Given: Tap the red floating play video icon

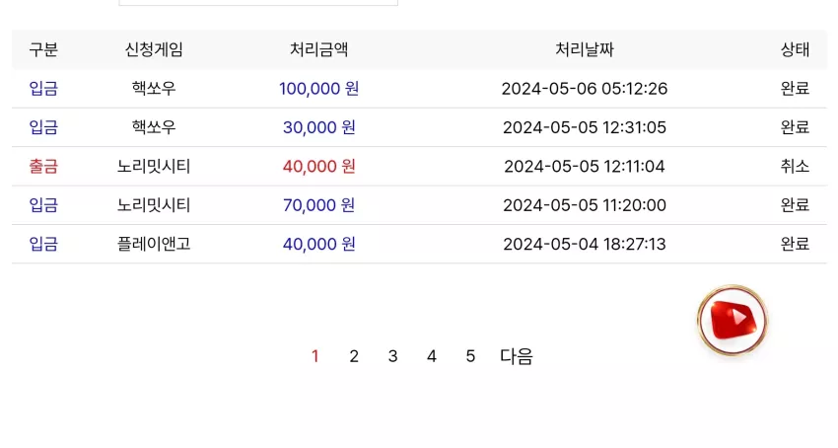Looking at the screenshot, I should pyautogui.click(x=733, y=320).
